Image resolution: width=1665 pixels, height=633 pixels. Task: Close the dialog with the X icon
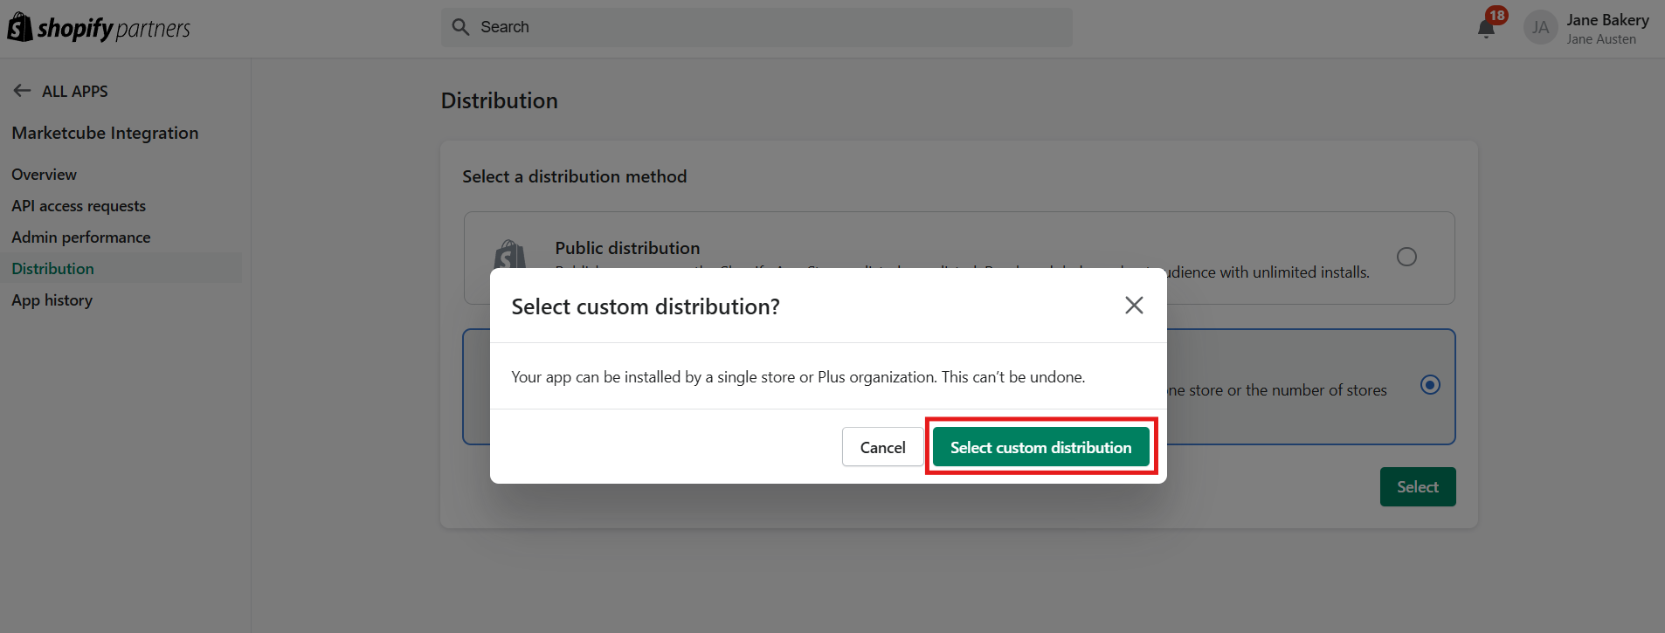click(1134, 305)
